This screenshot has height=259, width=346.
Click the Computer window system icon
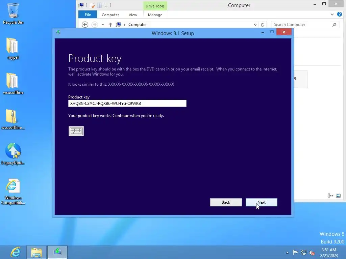pos(81,5)
